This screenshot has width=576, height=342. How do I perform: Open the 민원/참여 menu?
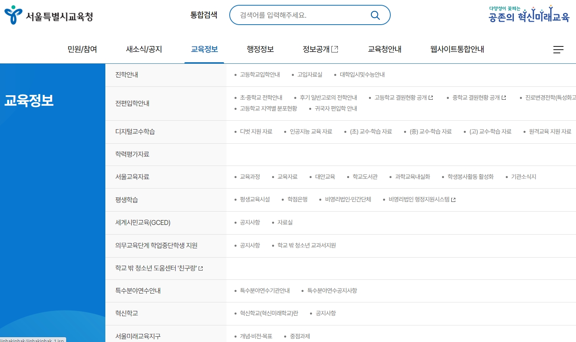[x=82, y=49]
